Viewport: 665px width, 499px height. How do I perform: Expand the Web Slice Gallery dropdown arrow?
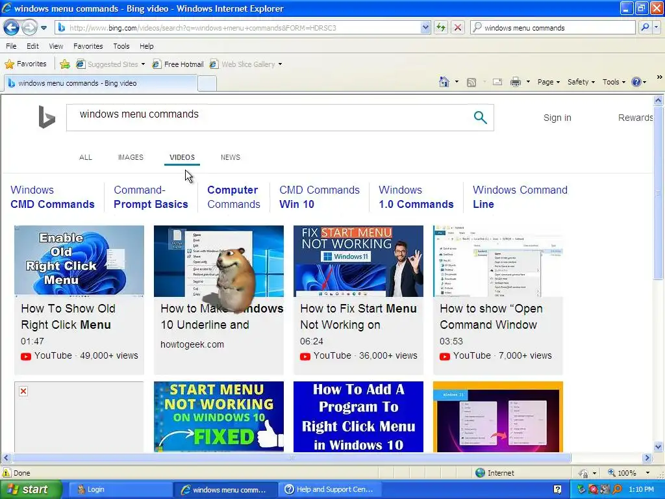point(281,64)
